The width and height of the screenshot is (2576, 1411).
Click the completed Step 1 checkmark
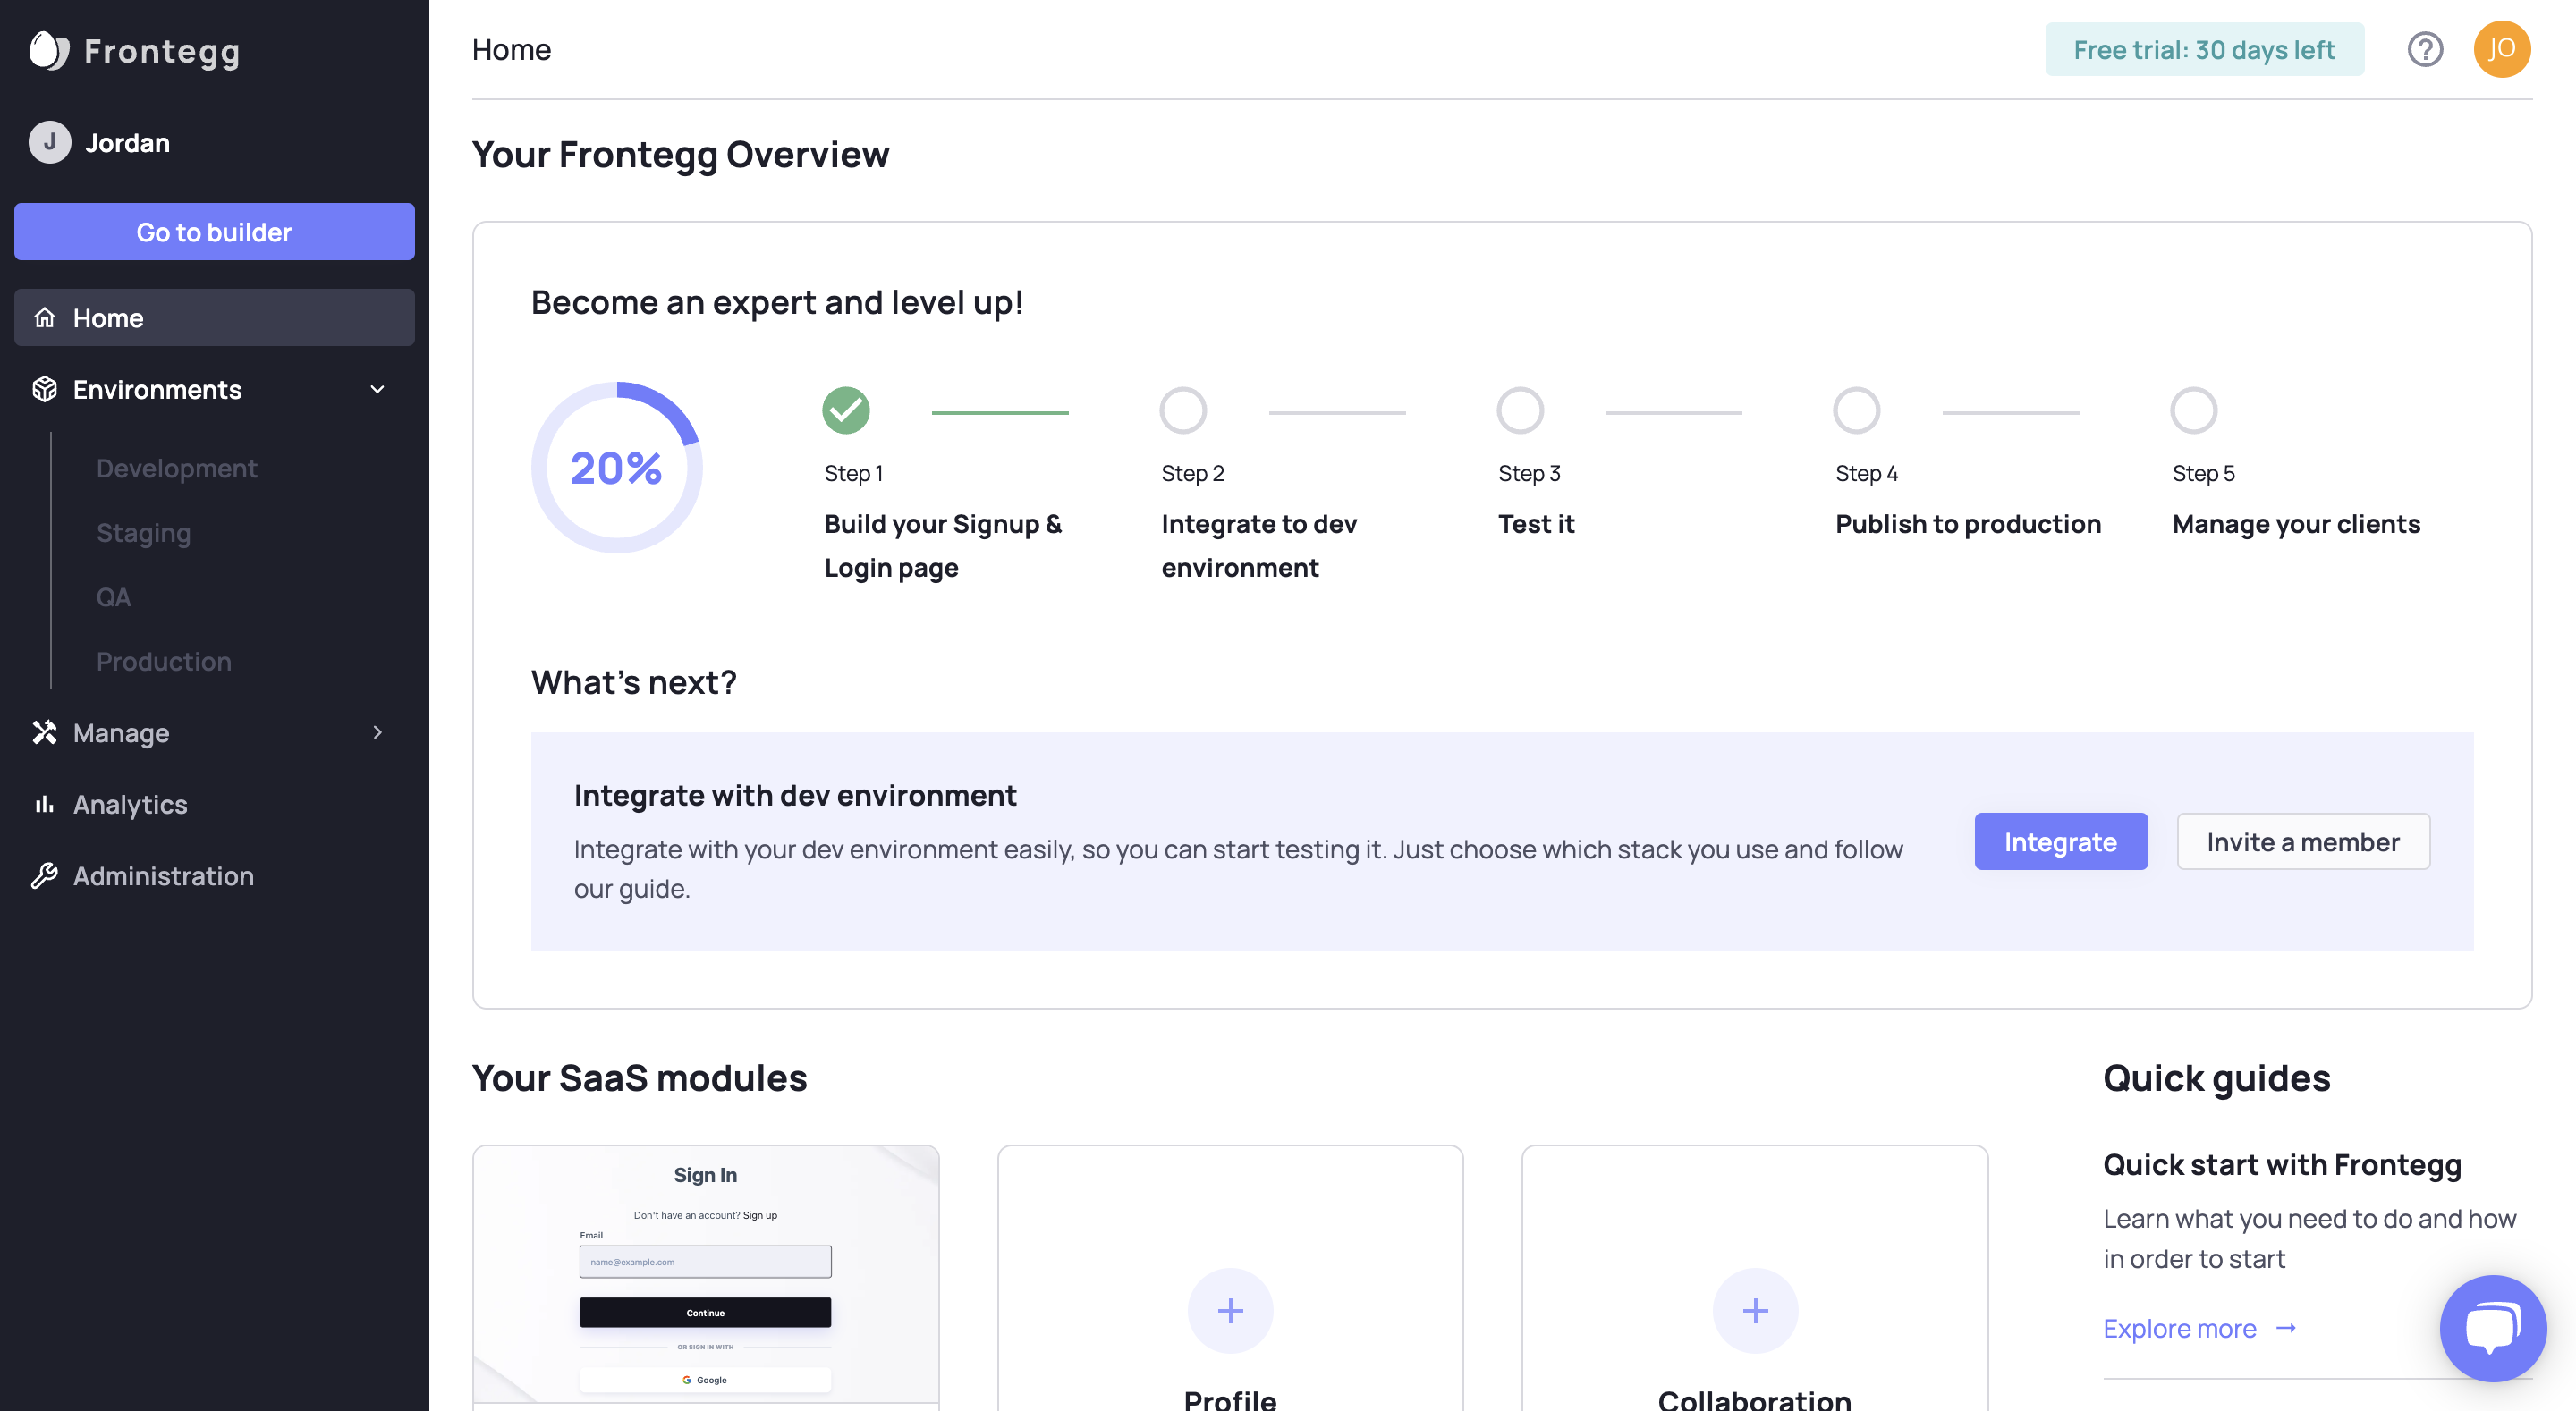[x=845, y=410]
